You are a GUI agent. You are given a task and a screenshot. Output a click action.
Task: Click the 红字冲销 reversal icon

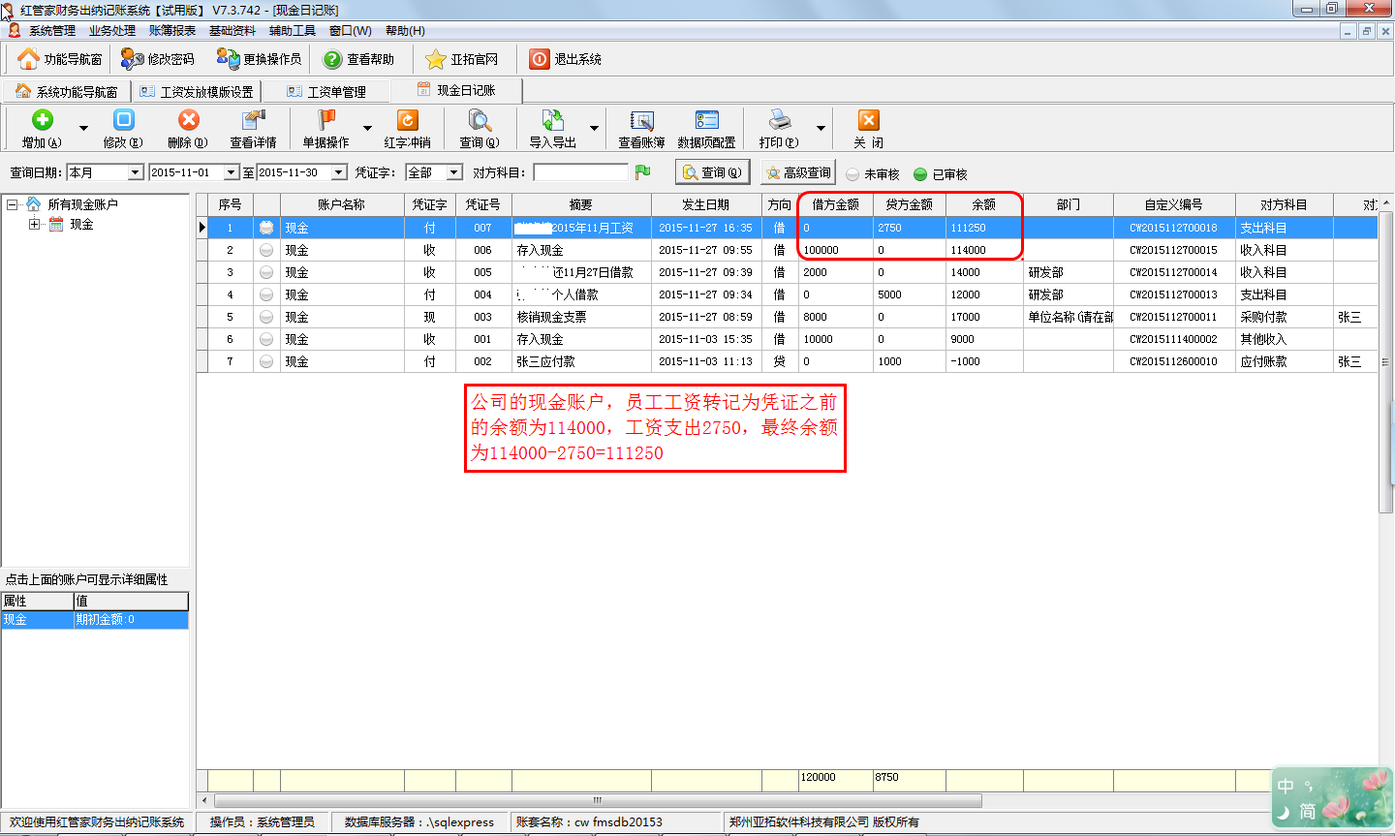407,120
